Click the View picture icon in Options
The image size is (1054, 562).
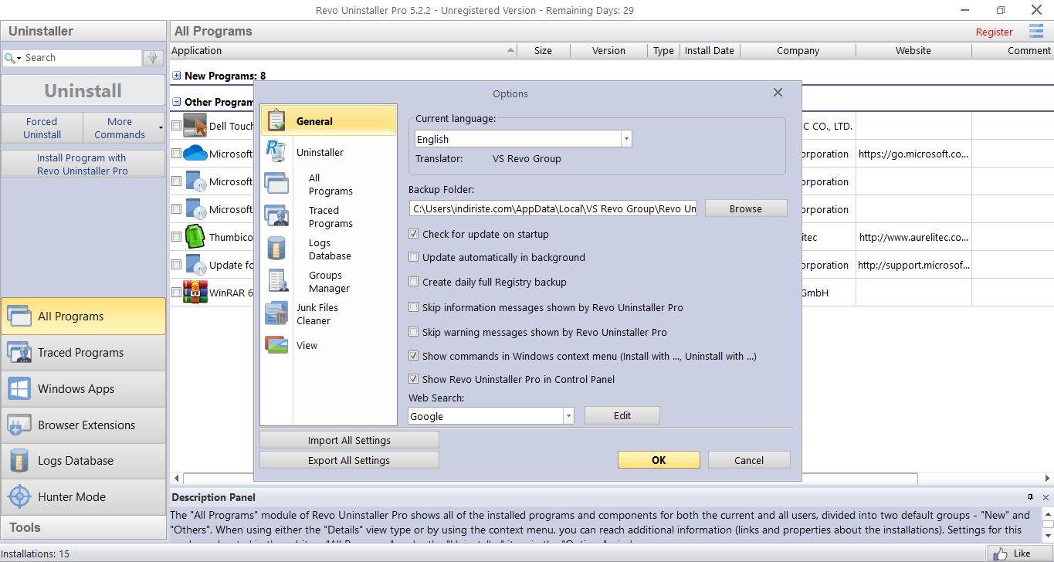276,345
